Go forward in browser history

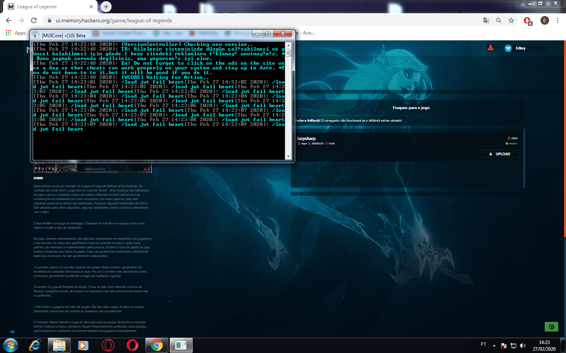(21, 20)
